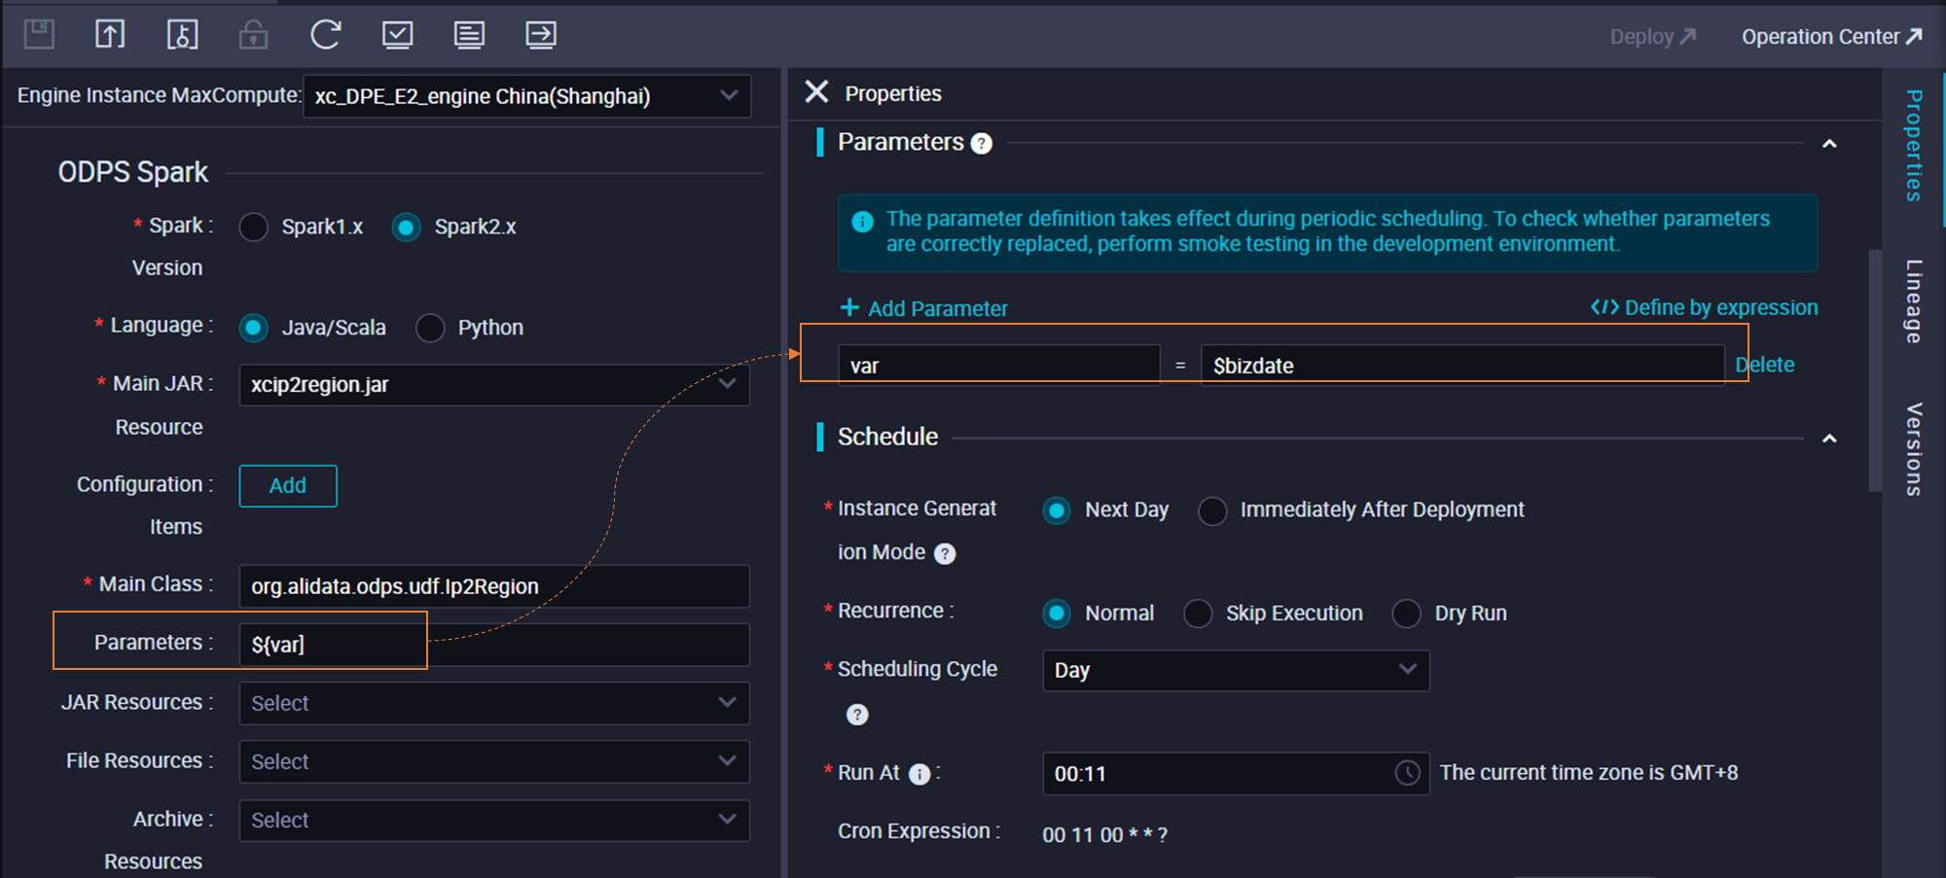Click the GMT+8 time zone note
The height and width of the screenshot is (878, 1946).
[1589, 773]
